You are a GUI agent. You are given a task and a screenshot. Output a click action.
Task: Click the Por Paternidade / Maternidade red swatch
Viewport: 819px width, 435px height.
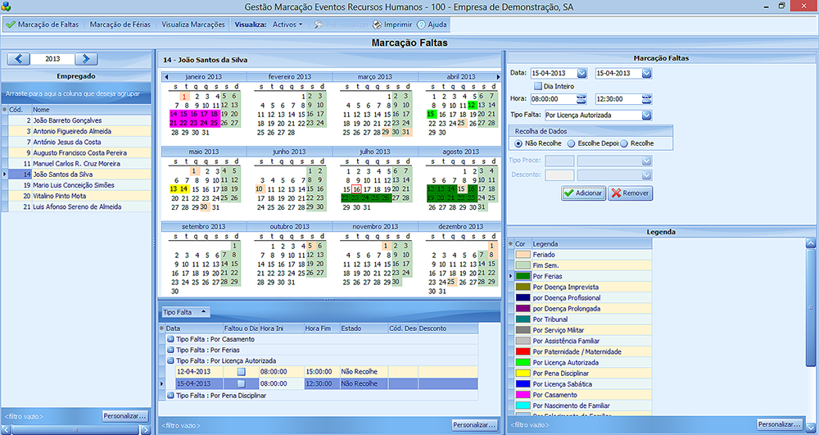tap(522, 351)
